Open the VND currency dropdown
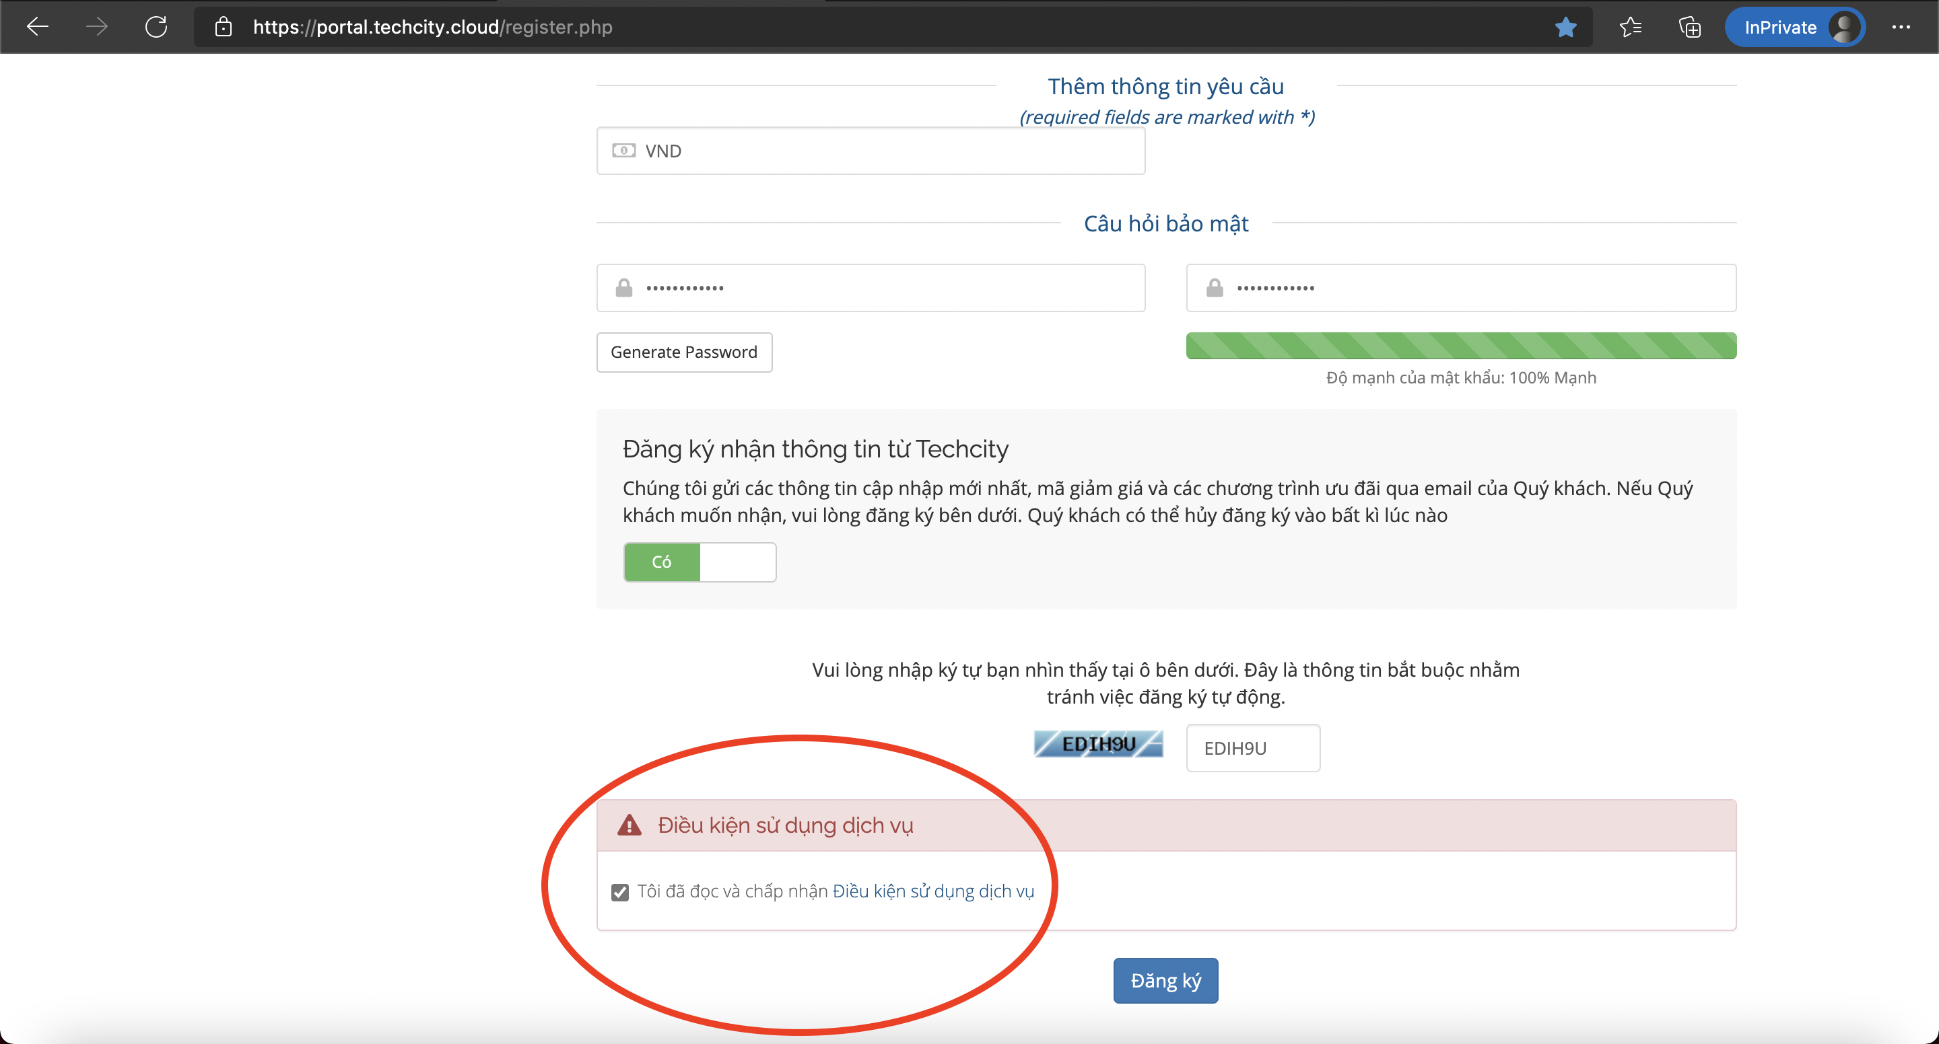Viewport: 1939px width, 1044px height. coord(871,151)
